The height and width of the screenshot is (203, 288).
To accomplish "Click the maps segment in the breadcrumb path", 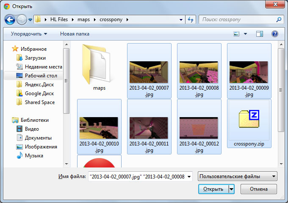I will [83, 19].
